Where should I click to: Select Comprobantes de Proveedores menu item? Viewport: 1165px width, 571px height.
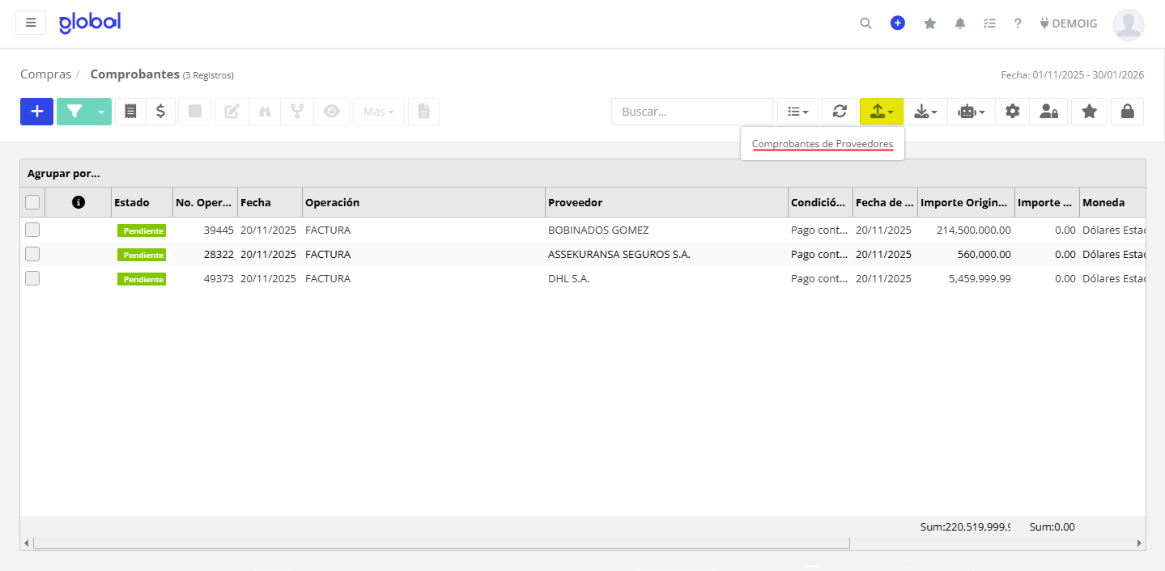(822, 144)
